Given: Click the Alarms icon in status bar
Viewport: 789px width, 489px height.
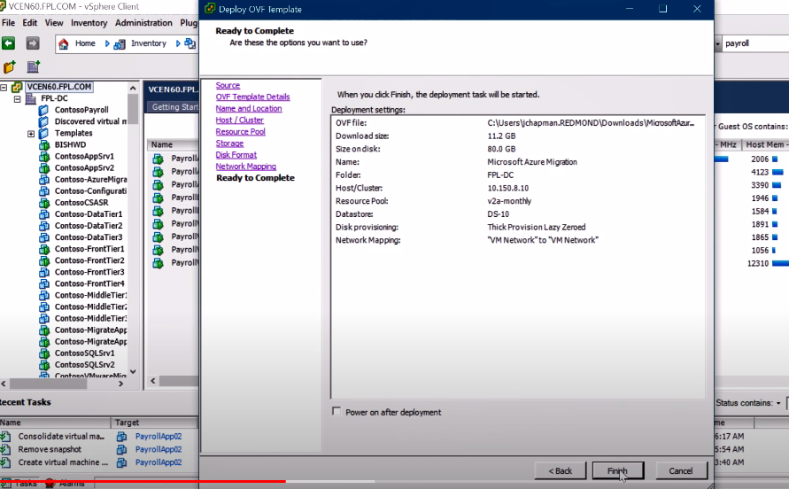Looking at the screenshot, I should pos(50,484).
